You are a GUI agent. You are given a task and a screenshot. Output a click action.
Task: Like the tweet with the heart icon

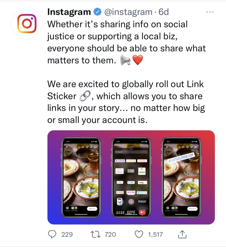tap(139, 234)
